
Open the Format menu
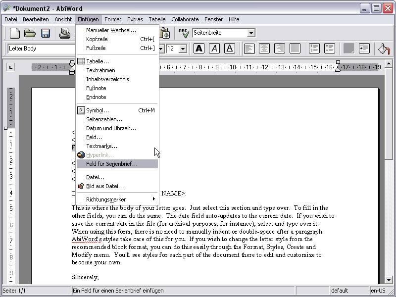tap(113, 19)
